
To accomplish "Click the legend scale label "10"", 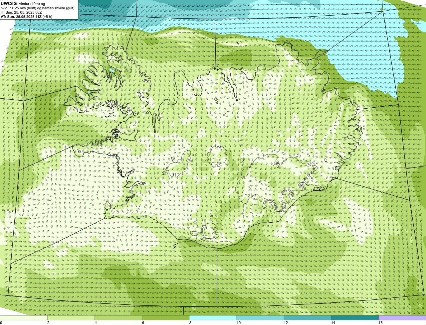I will (x=238, y=323).
